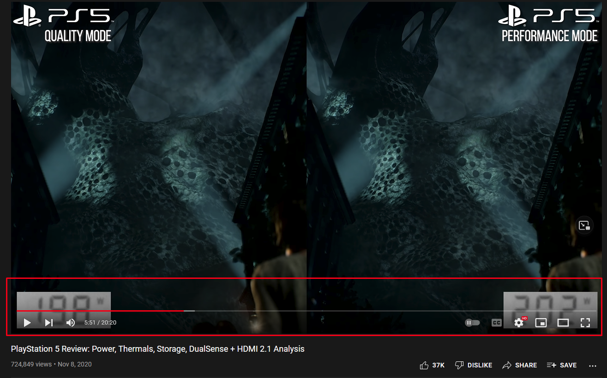Click the 724,849 views text
Viewport: 607px width, 378px height.
coord(31,364)
